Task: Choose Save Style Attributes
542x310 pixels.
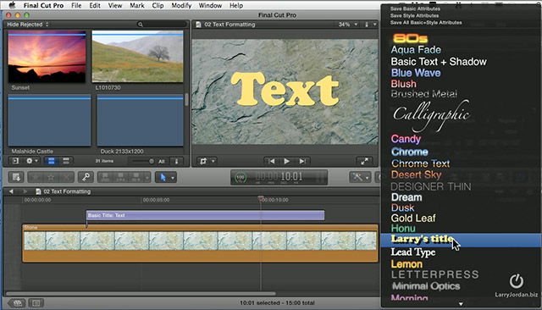Action: point(414,15)
